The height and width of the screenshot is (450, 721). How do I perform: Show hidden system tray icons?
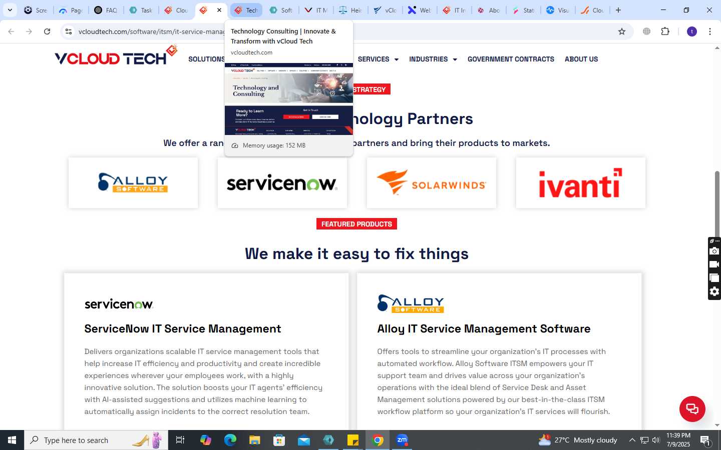(x=632, y=440)
